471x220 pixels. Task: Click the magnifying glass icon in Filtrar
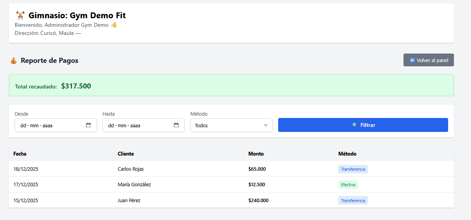point(355,125)
